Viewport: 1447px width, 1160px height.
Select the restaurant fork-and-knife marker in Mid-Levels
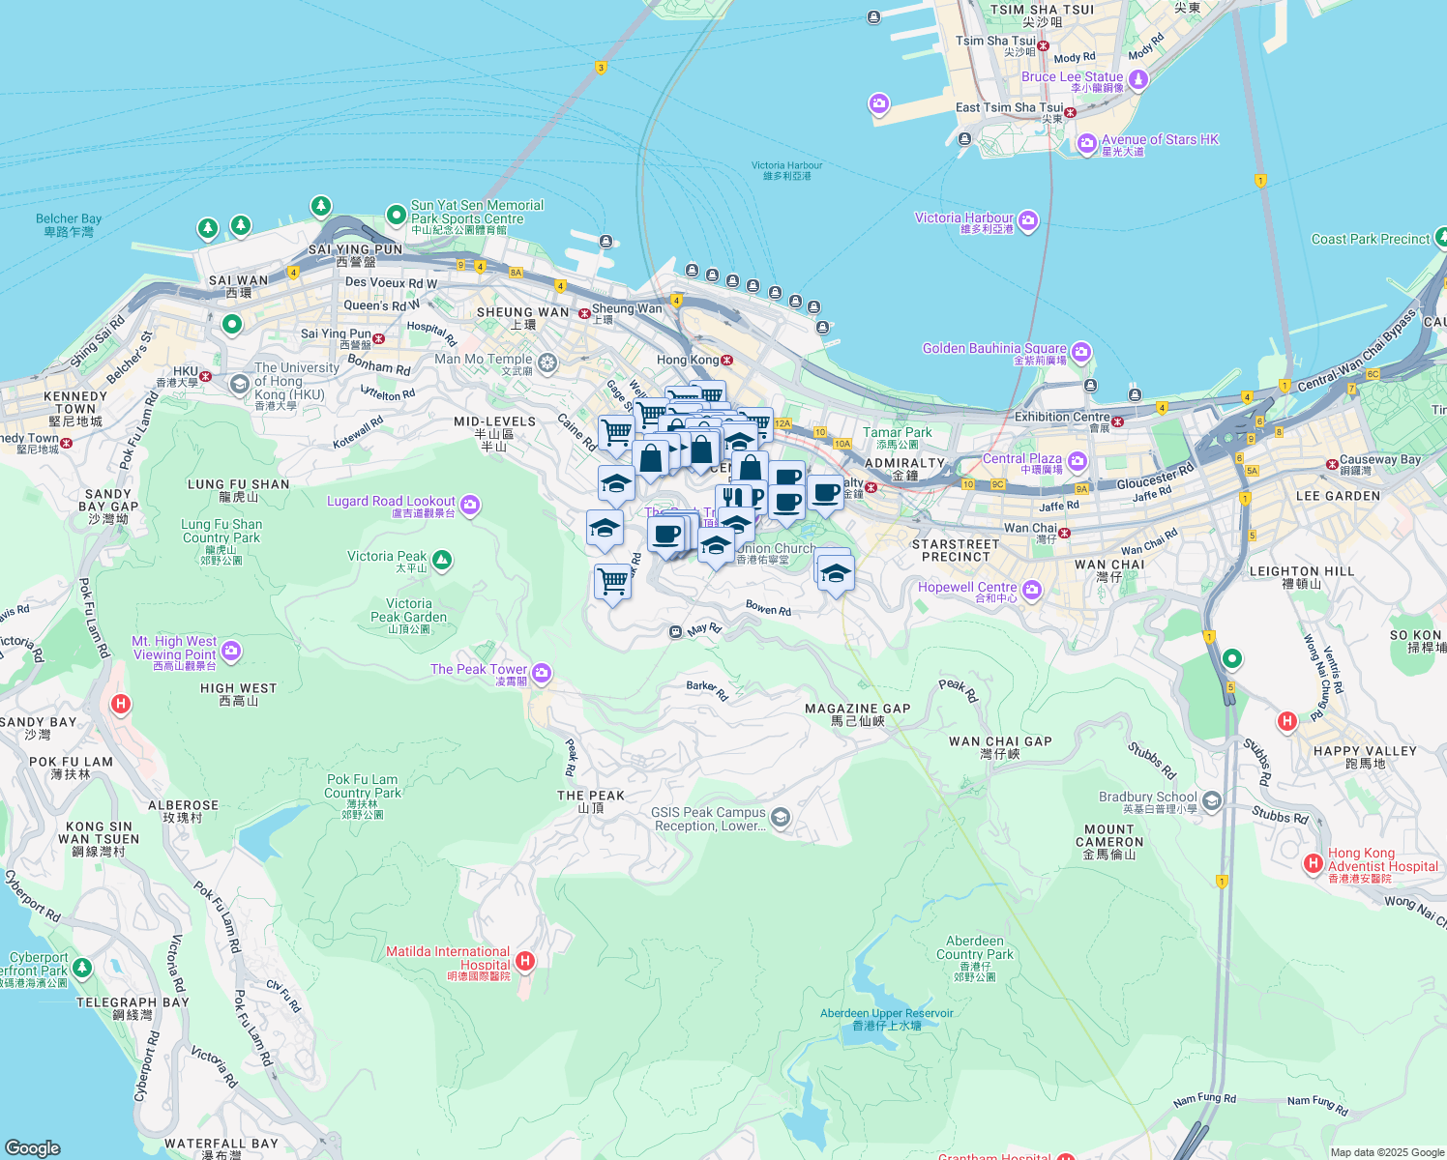[x=732, y=495]
